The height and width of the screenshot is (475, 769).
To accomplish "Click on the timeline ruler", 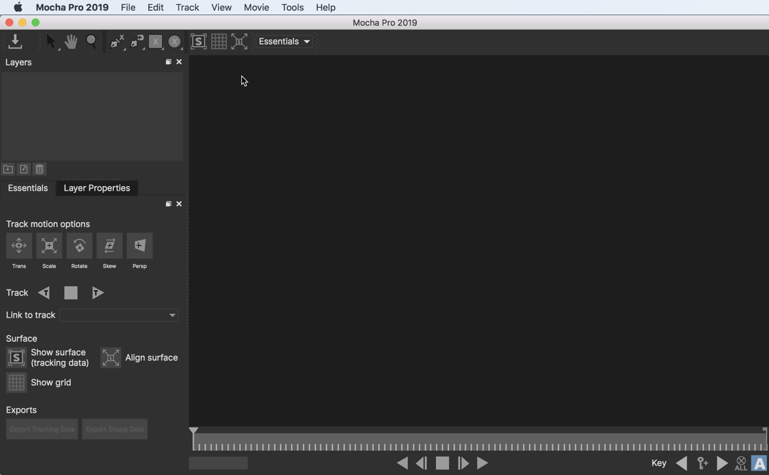I will (x=480, y=442).
